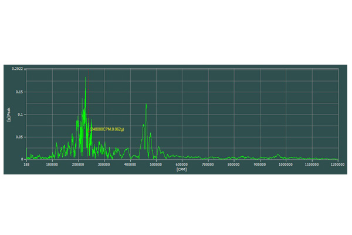The height and width of the screenshot is (235, 352).
Task: Click the 300000 x-axis tick label
Action: tap(104, 164)
